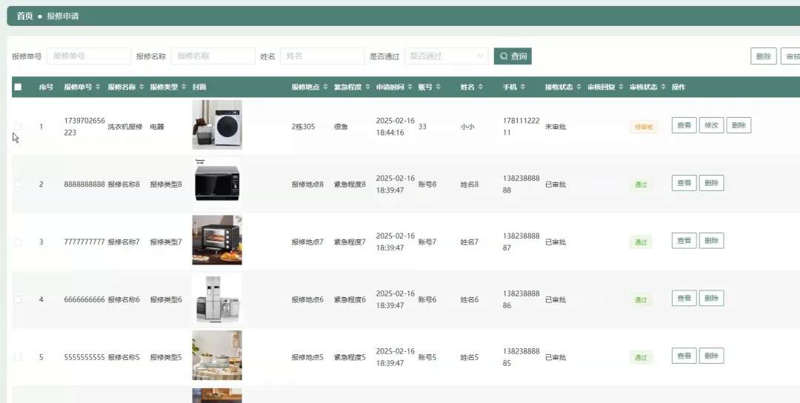Image resolution: width=800 pixels, height=403 pixels.
Task: Click the top 删除 batch button
Action: pyautogui.click(x=763, y=56)
